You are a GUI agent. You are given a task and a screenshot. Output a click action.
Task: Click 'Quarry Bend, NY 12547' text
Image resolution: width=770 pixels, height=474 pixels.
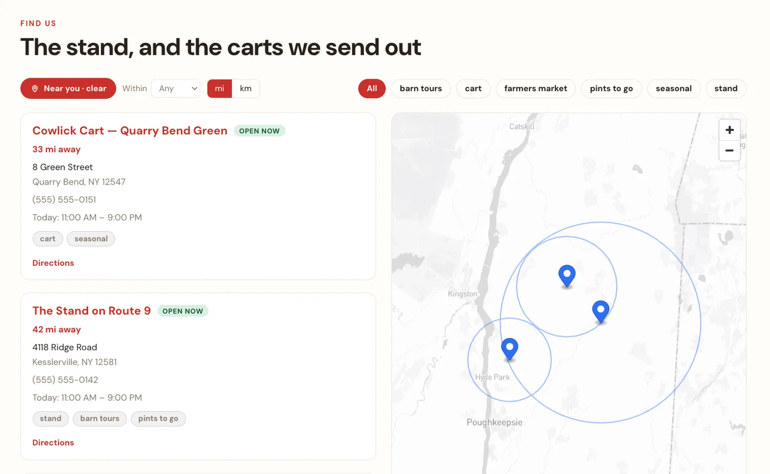(x=79, y=182)
